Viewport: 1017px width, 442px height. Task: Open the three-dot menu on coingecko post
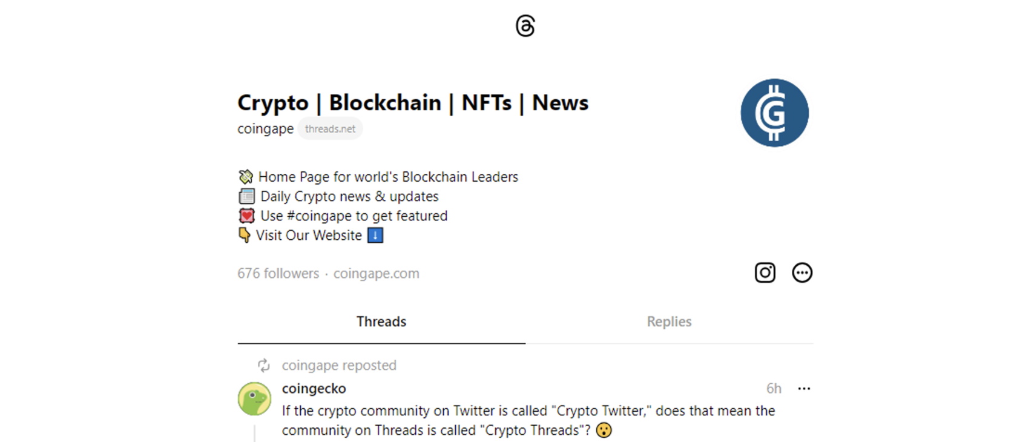804,389
